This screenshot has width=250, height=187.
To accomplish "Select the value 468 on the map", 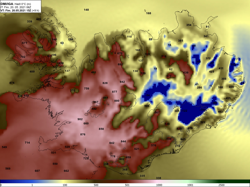I will (x=38, y=19).
